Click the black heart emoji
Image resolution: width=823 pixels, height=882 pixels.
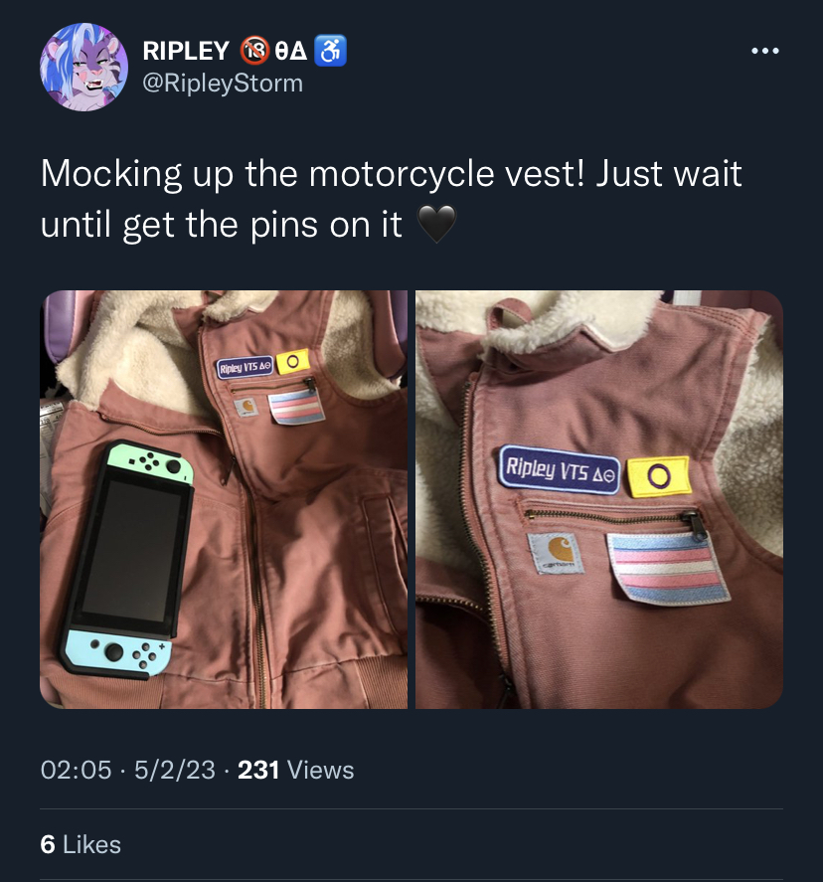436,224
